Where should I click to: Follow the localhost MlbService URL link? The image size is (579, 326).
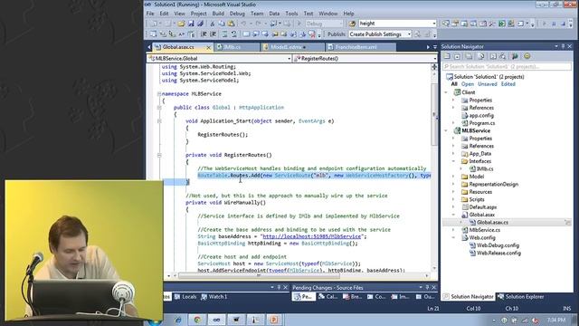311,236
